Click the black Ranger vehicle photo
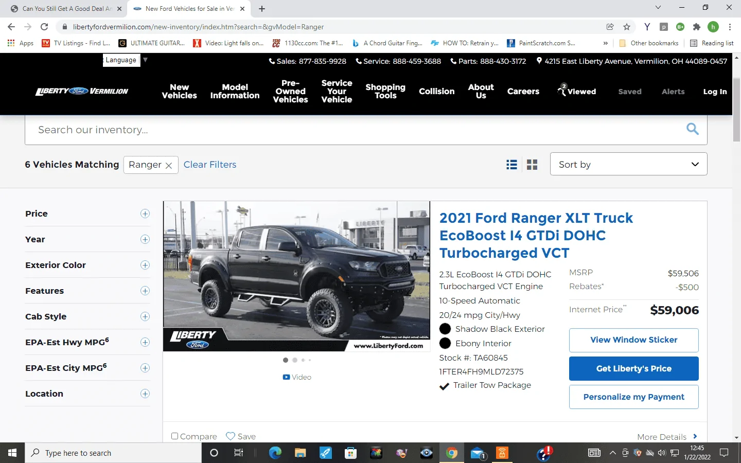This screenshot has height=463, width=741. 296,276
